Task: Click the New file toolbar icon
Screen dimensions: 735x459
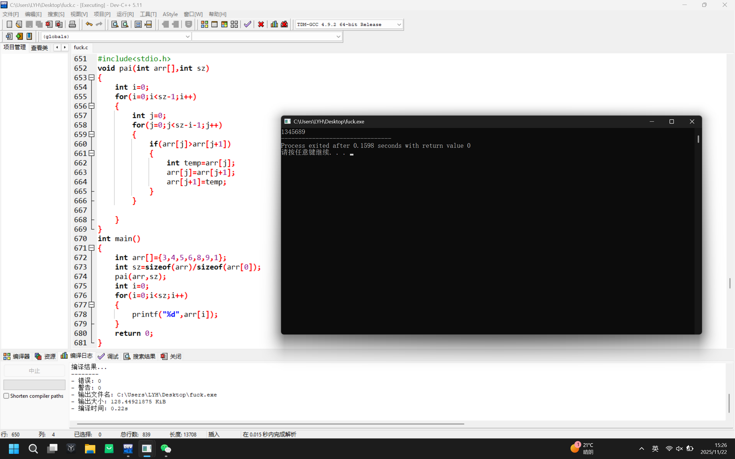Action: pyautogui.click(x=9, y=24)
